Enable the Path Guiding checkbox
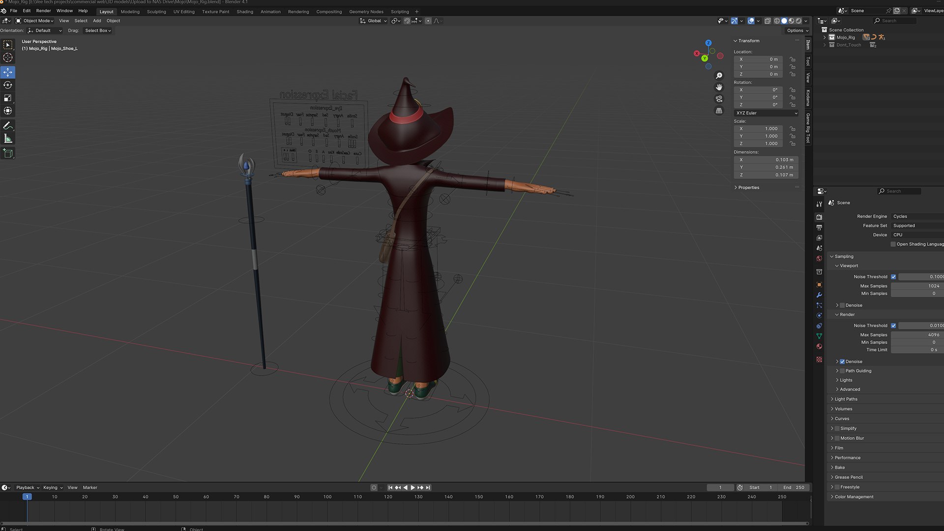 pos(842,371)
